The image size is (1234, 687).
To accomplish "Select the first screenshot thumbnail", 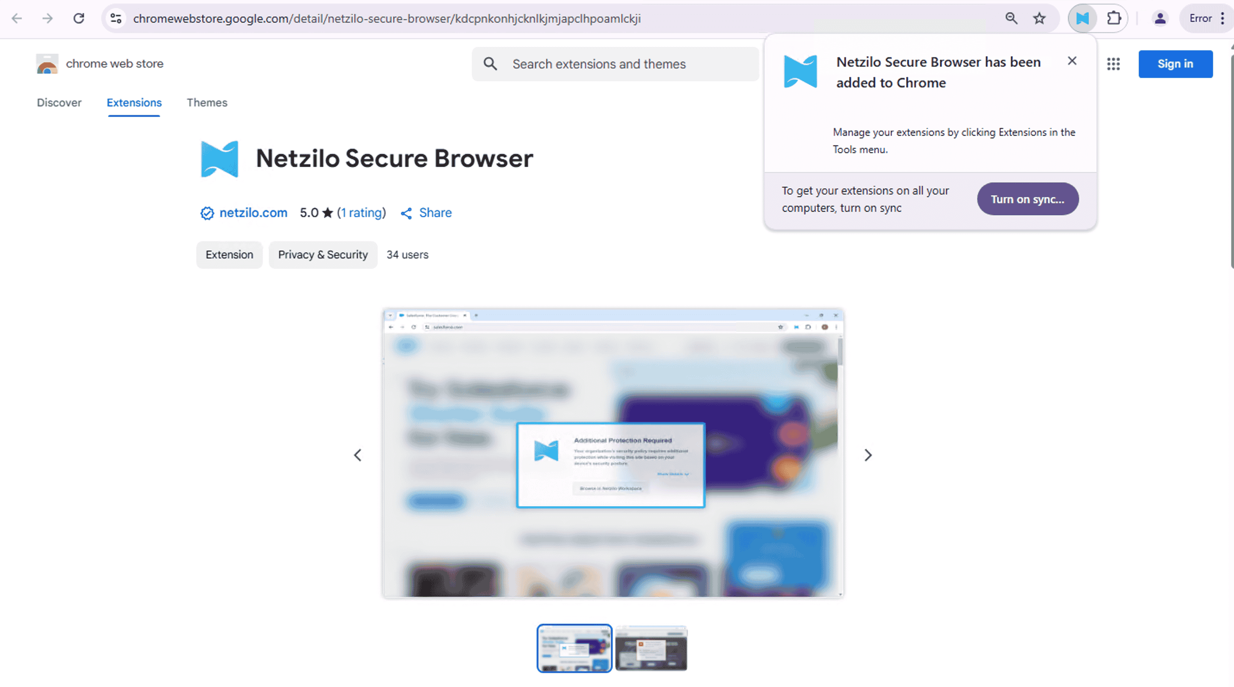I will click(x=574, y=648).
